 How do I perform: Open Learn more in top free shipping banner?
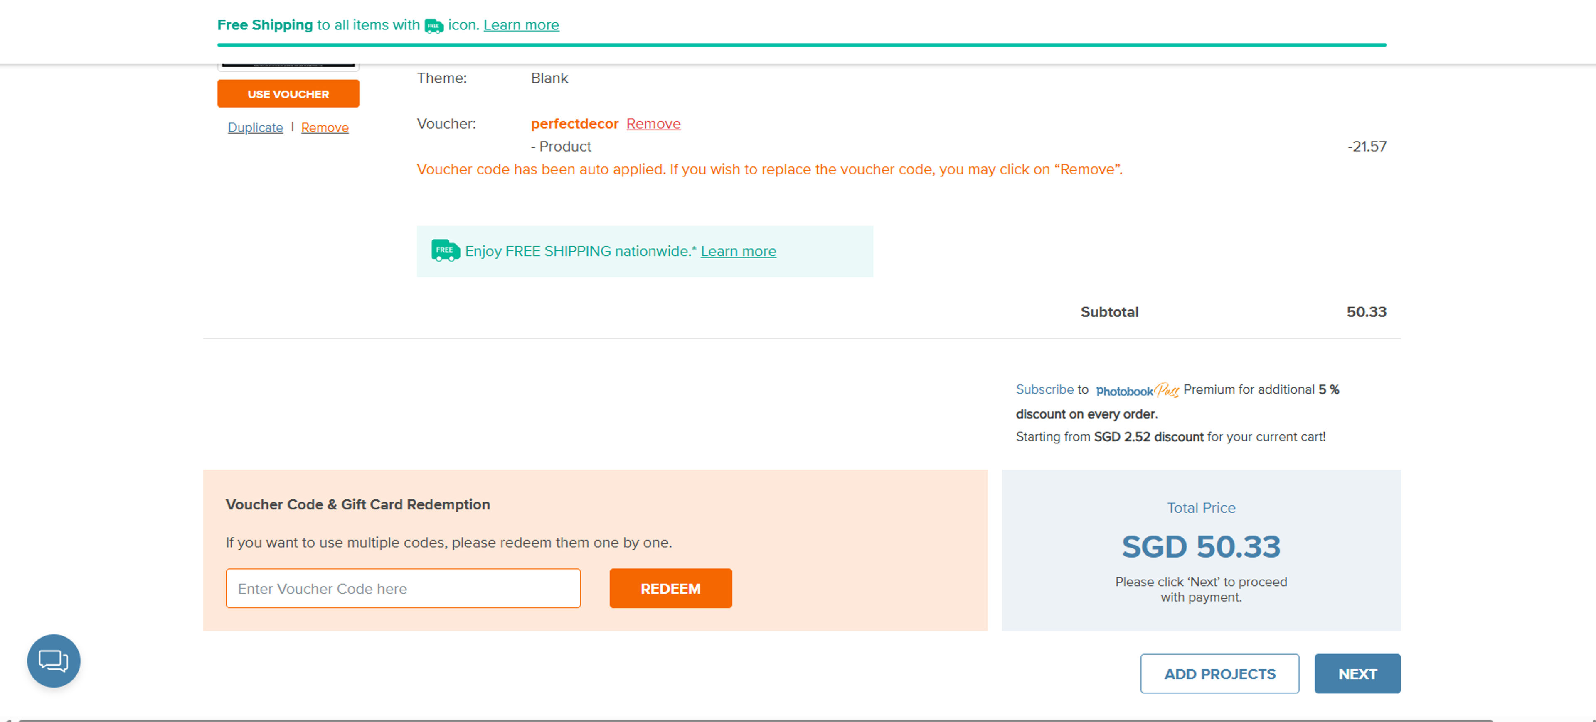point(521,25)
